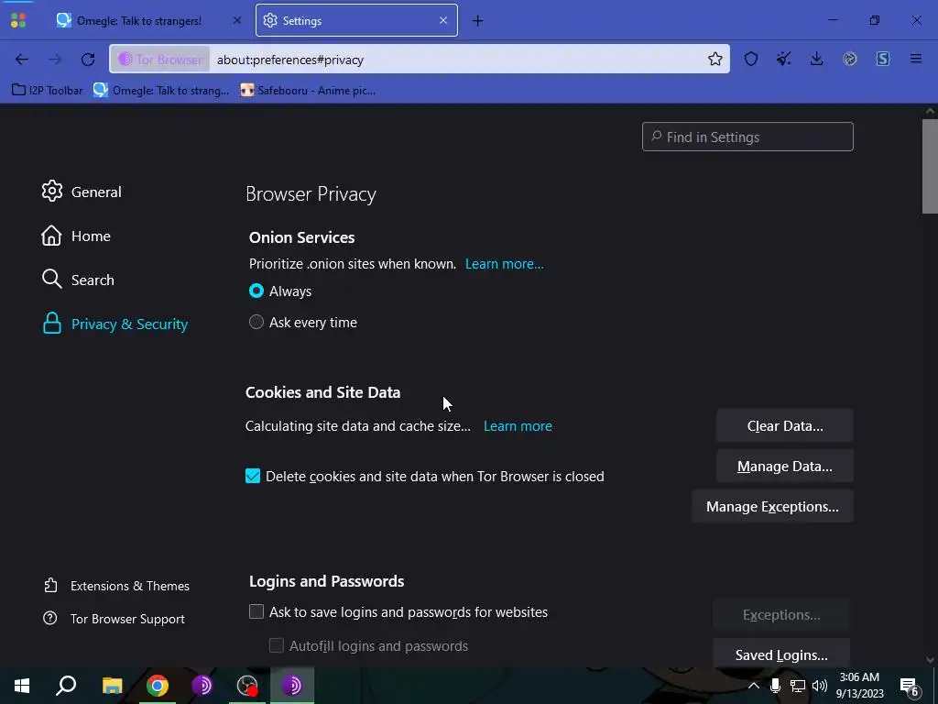Launch Chrome from the taskbar
Image resolution: width=938 pixels, height=704 pixels.
click(158, 686)
